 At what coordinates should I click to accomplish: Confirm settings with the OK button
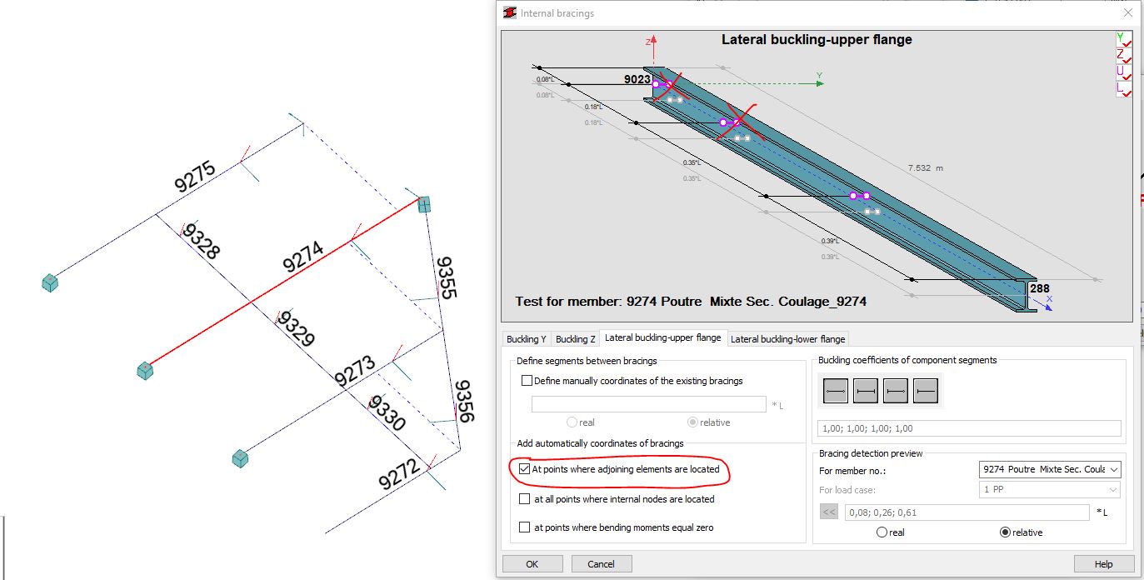coord(532,563)
